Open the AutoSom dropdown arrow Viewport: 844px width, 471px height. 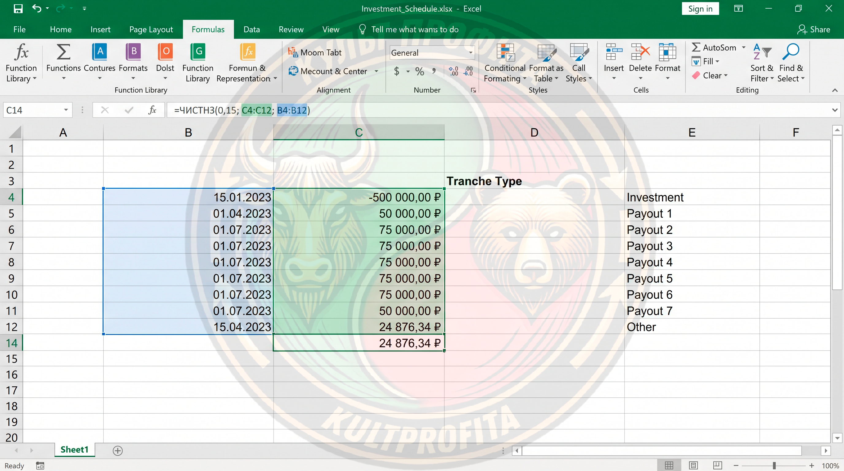pos(744,47)
